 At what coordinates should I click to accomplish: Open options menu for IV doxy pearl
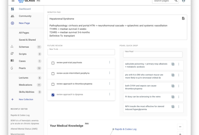point(179,97)
